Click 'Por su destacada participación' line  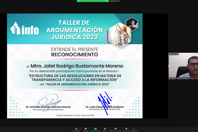[x=74, y=71]
